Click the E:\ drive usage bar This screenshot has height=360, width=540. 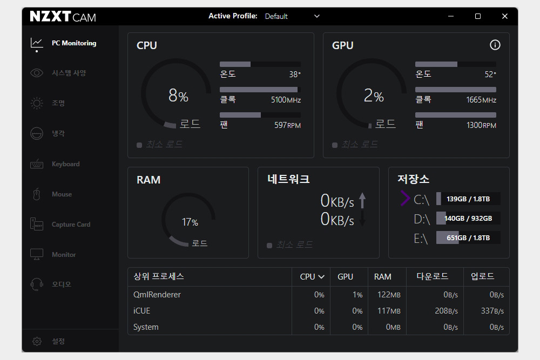[468, 237]
